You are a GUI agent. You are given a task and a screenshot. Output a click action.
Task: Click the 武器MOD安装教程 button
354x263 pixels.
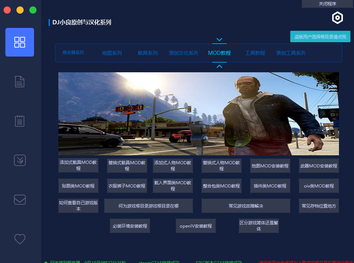[x=319, y=166]
